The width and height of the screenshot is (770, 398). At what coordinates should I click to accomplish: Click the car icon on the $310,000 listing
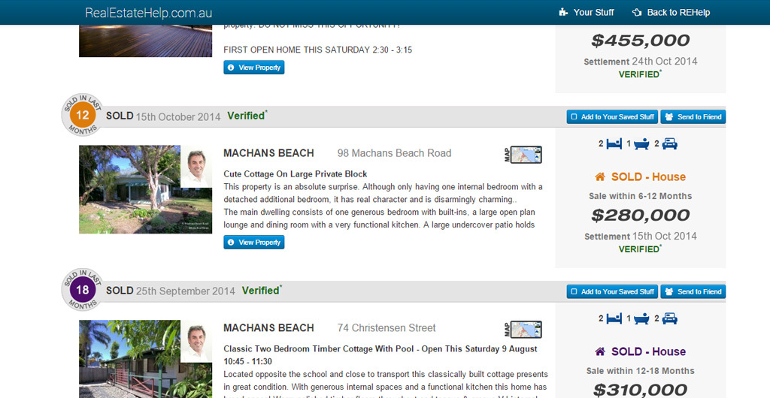pyautogui.click(x=670, y=319)
